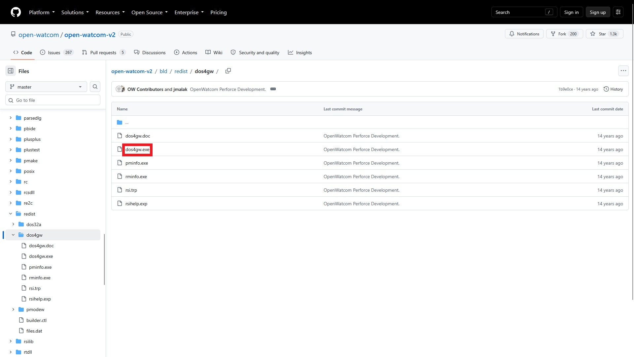This screenshot has height=357, width=634.
Task: Click file icon beside rsi.trp in table
Action: pyautogui.click(x=120, y=190)
